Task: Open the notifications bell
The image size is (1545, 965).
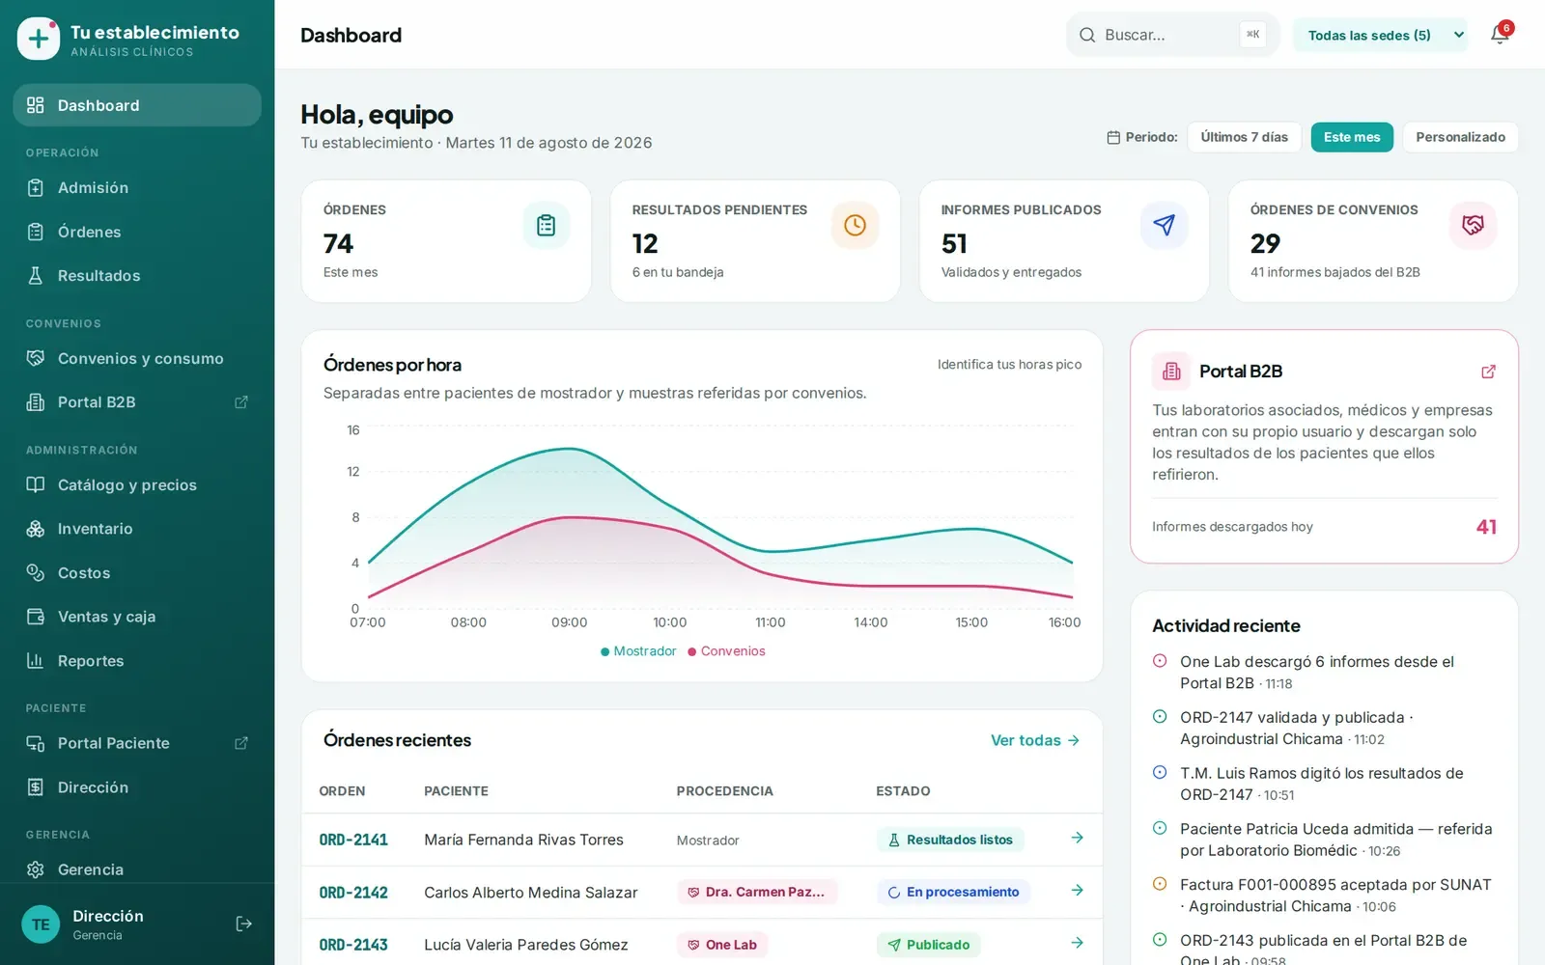Action: pos(1499,35)
